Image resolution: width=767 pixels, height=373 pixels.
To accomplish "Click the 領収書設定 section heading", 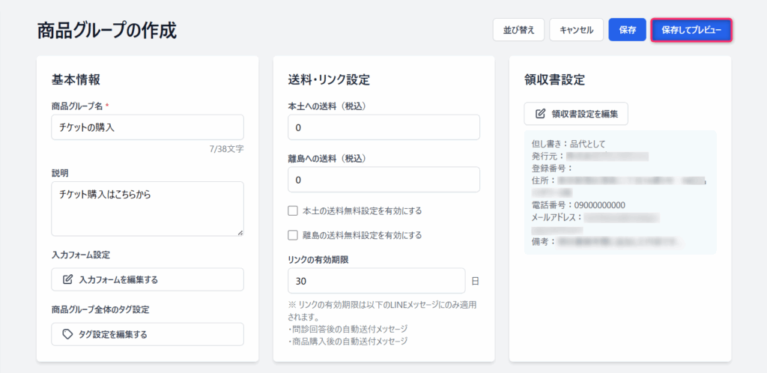I will pyautogui.click(x=554, y=79).
